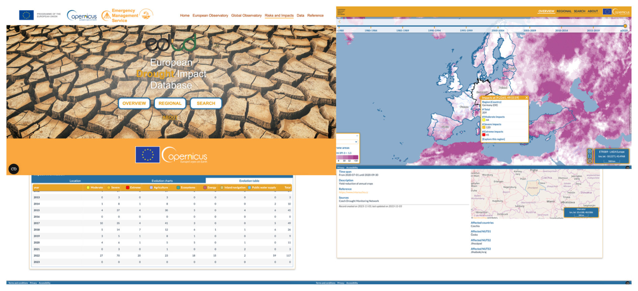The width and height of the screenshot is (638, 291).
Task: Zoom in on the drought map
Action: [x=589, y=151]
